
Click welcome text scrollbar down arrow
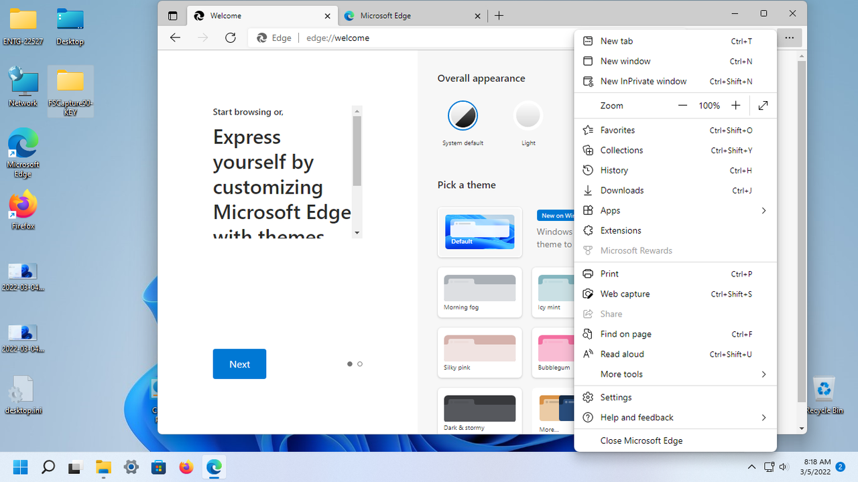click(357, 233)
